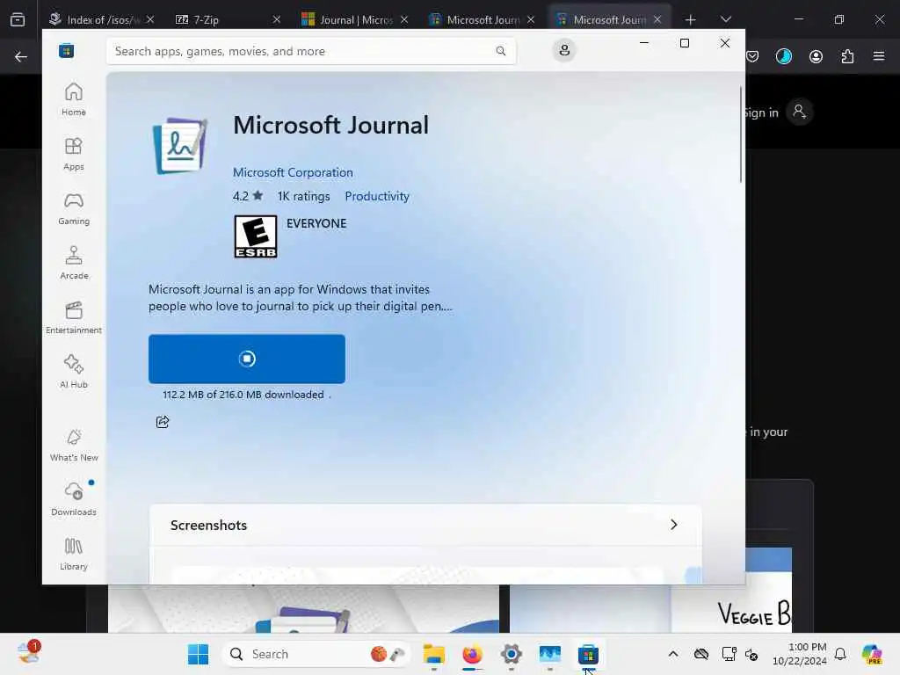Screen dimensions: 900x675
Task: Switch to the 7-Zip browser tab
Action: pyautogui.click(x=227, y=19)
